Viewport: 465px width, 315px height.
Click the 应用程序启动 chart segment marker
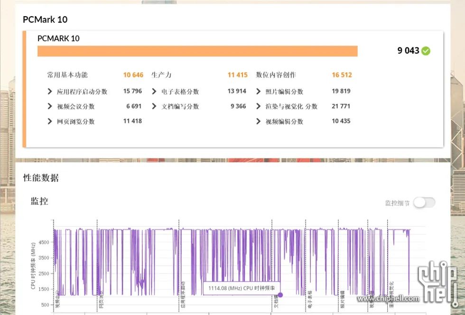pyautogui.click(x=183, y=295)
